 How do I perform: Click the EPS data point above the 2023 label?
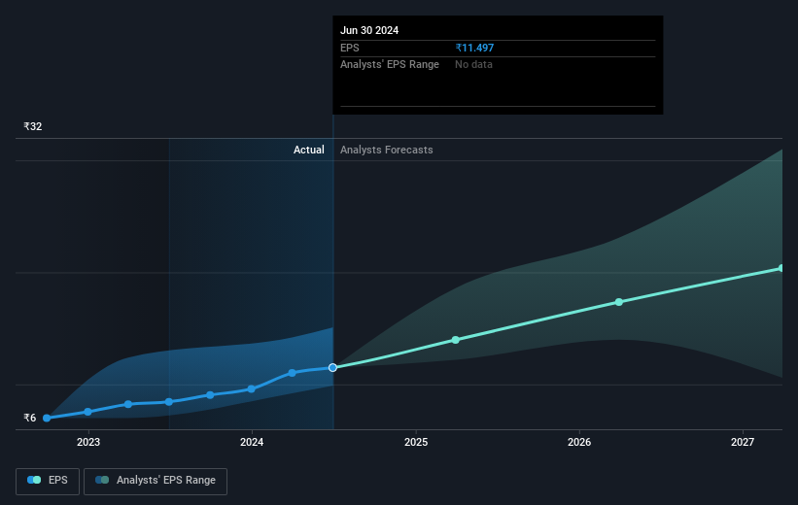(88, 412)
